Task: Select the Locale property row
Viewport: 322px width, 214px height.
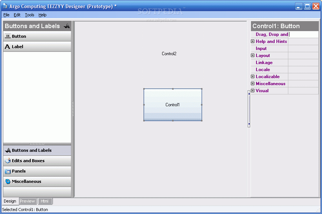Action: click(285, 69)
